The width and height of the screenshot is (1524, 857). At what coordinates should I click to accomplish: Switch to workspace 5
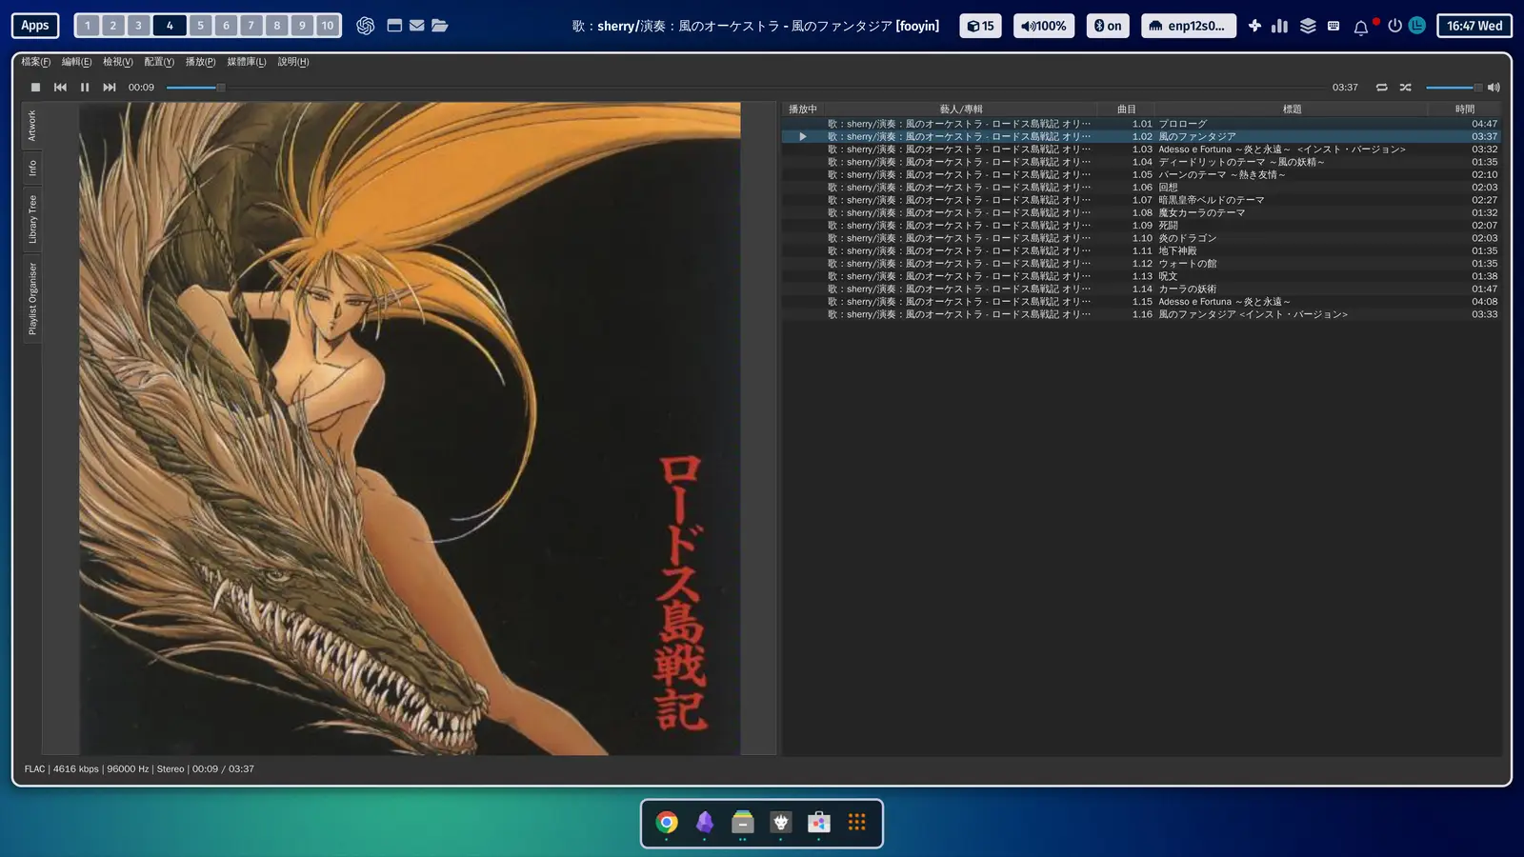(x=200, y=26)
